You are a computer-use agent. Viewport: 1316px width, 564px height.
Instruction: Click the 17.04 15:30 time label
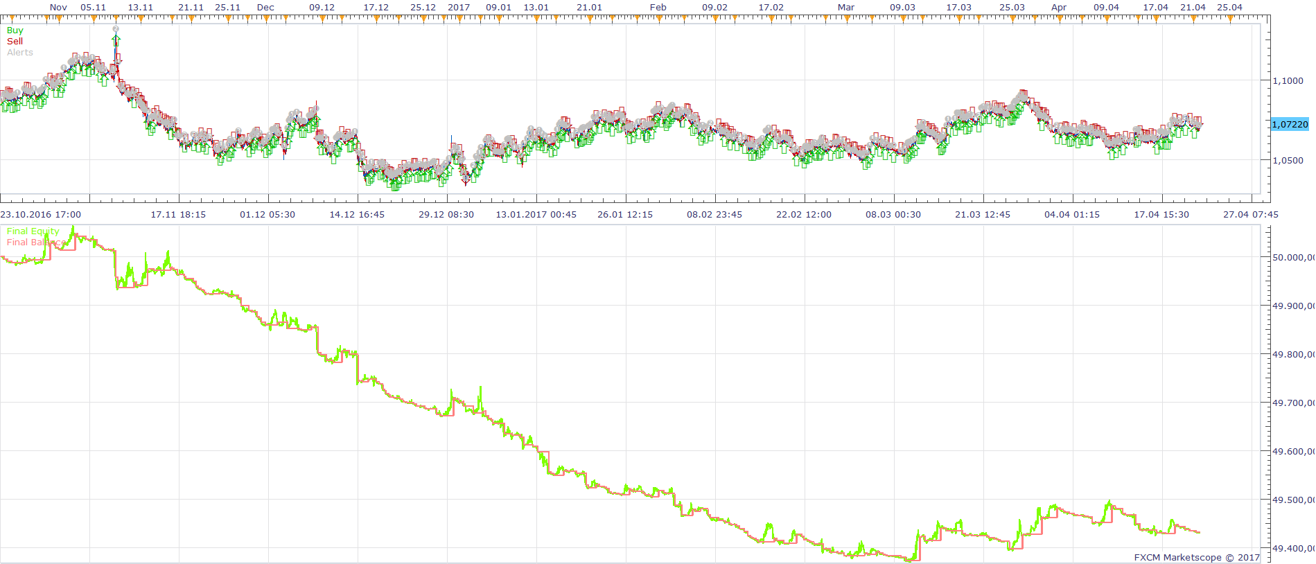1162,215
